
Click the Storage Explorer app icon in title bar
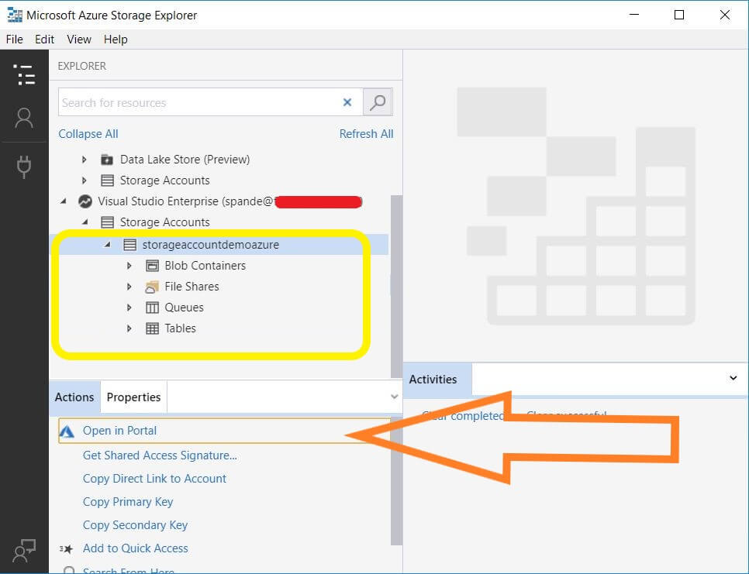tap(15, 15)
